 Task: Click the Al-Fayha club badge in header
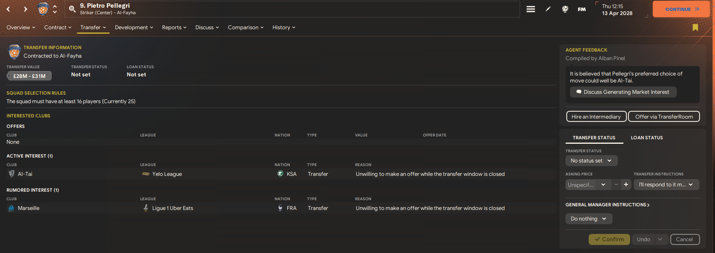43,9
